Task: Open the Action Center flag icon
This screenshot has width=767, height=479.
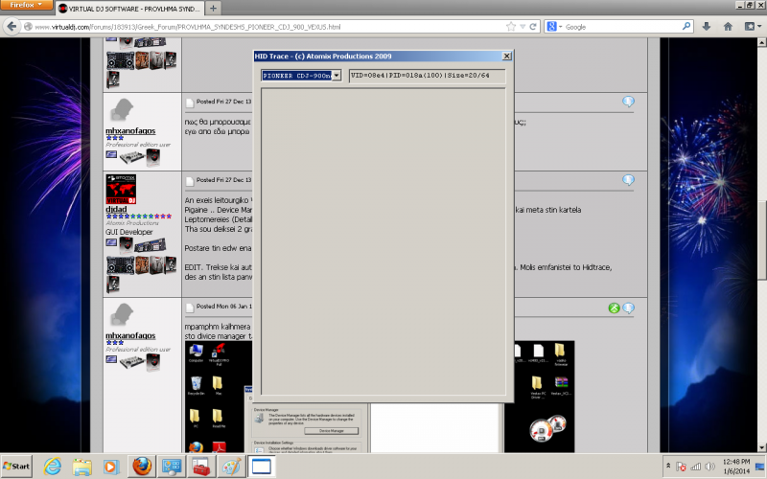Action: coord(681,467)
